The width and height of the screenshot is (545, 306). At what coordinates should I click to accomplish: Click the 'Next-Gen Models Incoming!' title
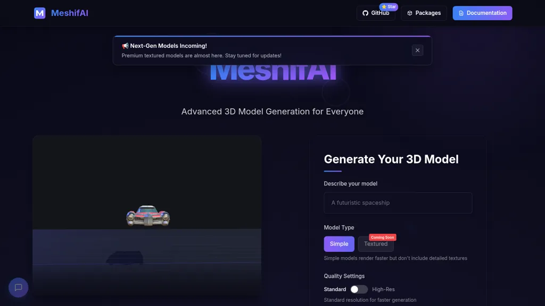coord(169,46)
